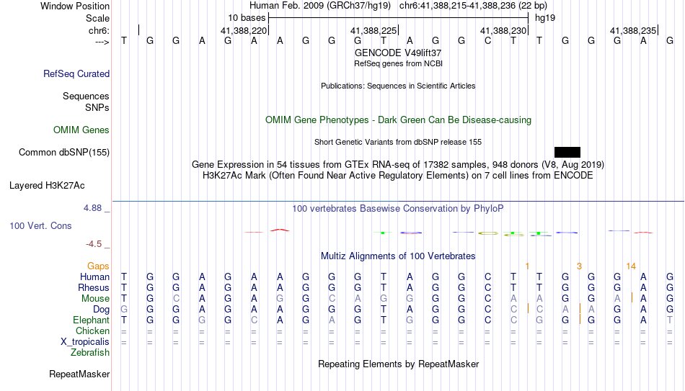This screenshot has height=391, width=685.
Task: Click the 100 vertebrates Basewise Conservation title
Action: tap(398, 209)
